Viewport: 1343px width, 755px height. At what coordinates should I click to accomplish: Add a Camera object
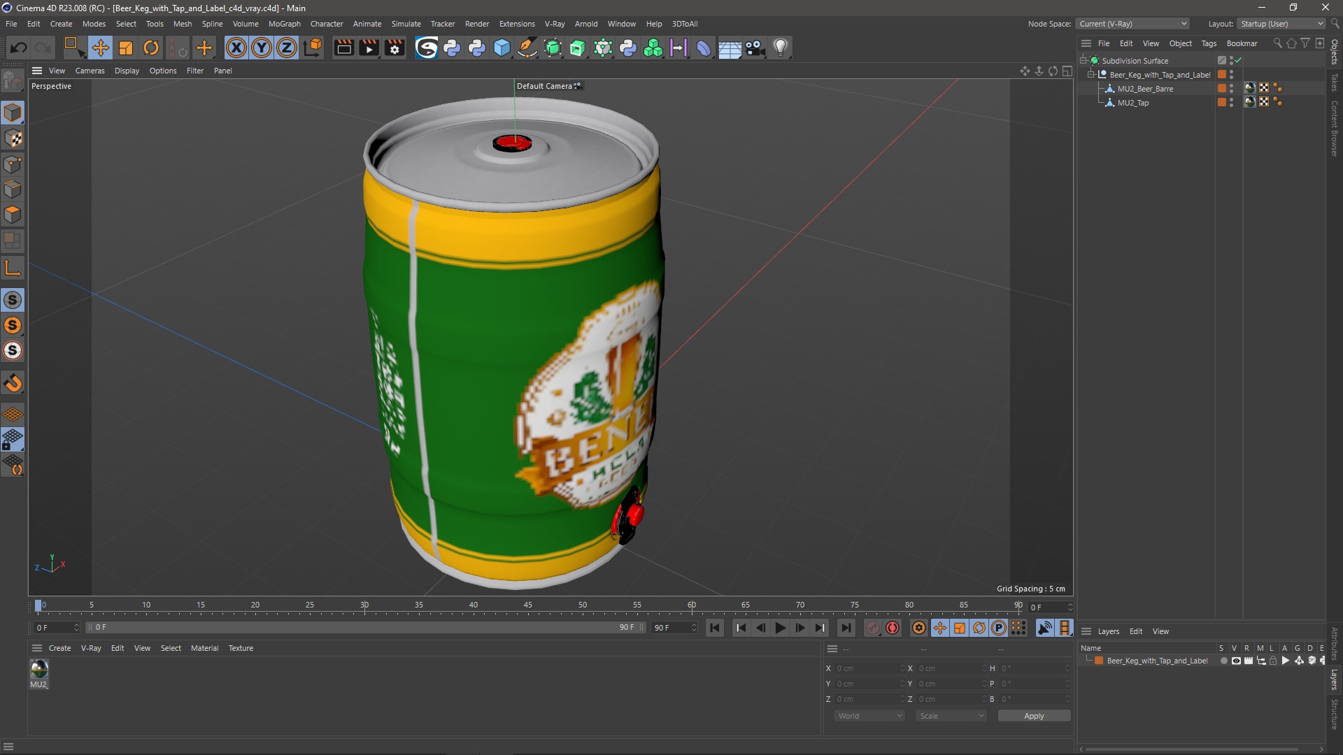755,48
